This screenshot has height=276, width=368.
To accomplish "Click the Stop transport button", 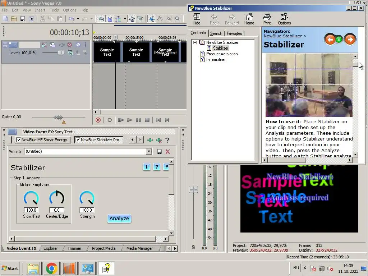I will pos(147,120).
